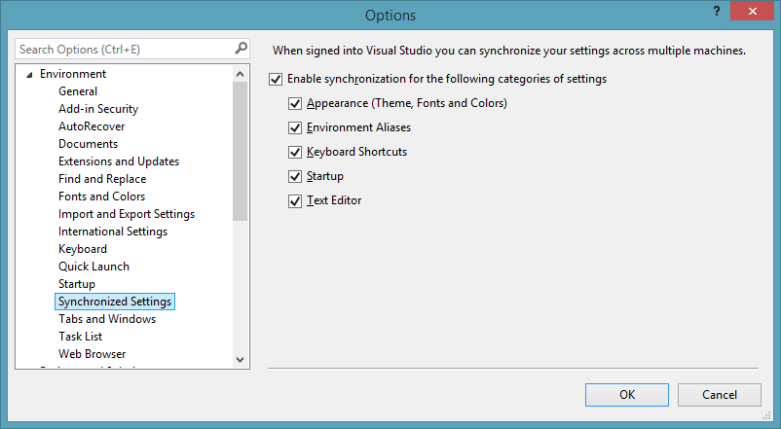The width and height of the screenshot is (781, 429).
Task: Uncheck the Keyboard Shortcuts checkbox
Action: coord(295,152)
